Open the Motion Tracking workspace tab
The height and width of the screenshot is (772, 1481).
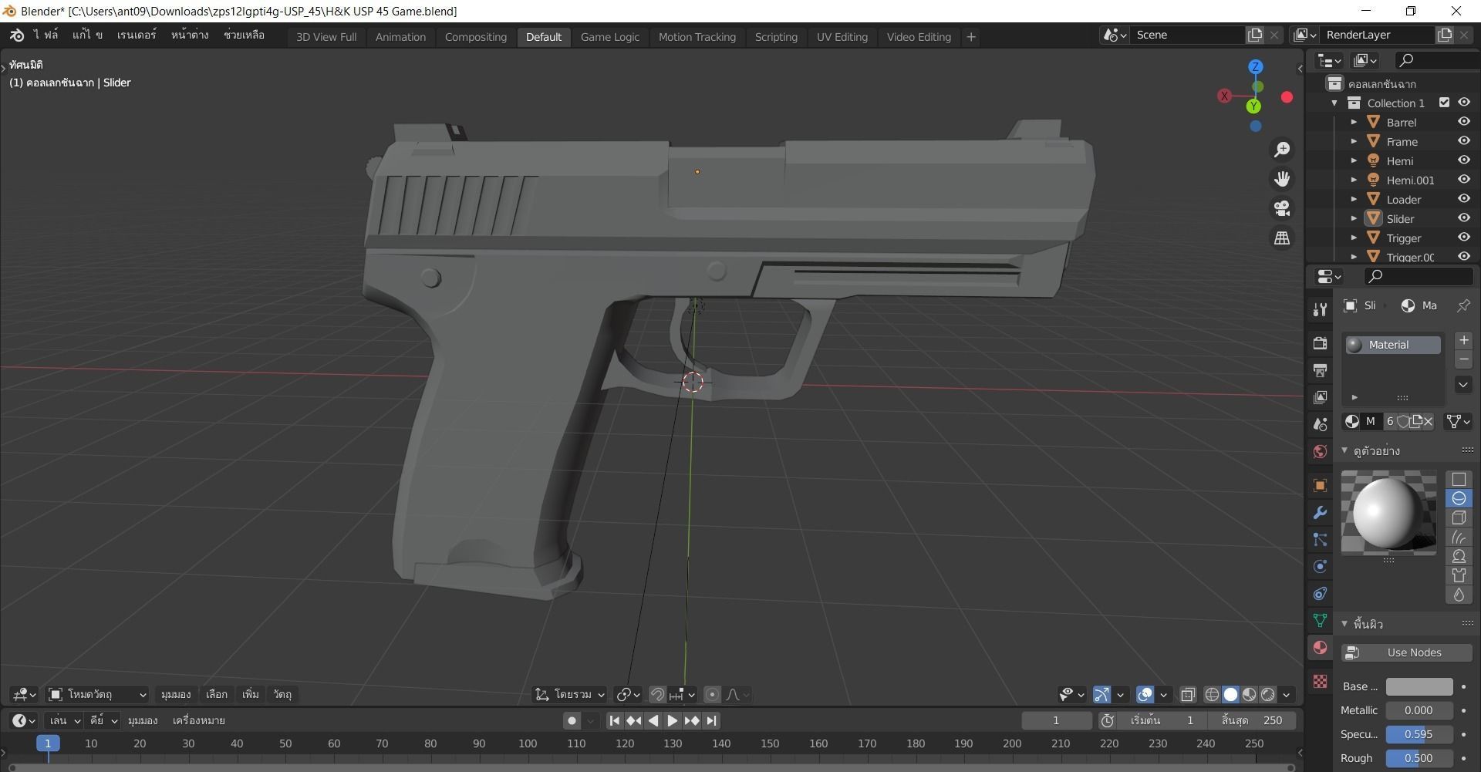[x=697, y=37]
